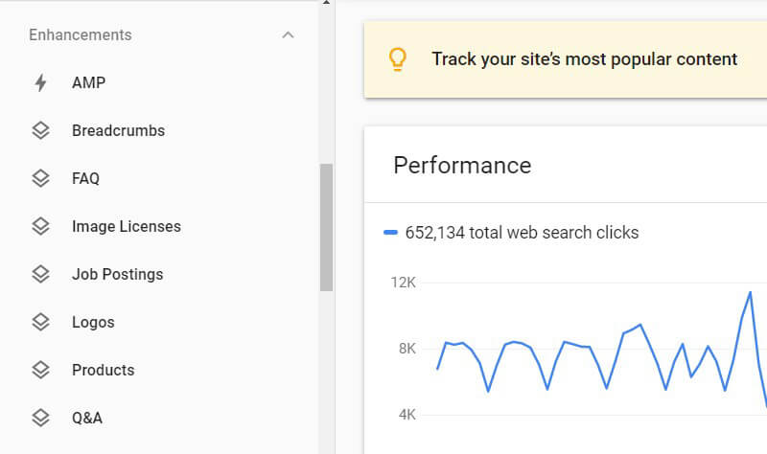This screenshot has width=767, height=454.
Task: Click the Products layers icon
Action: (x=40, y=371)
